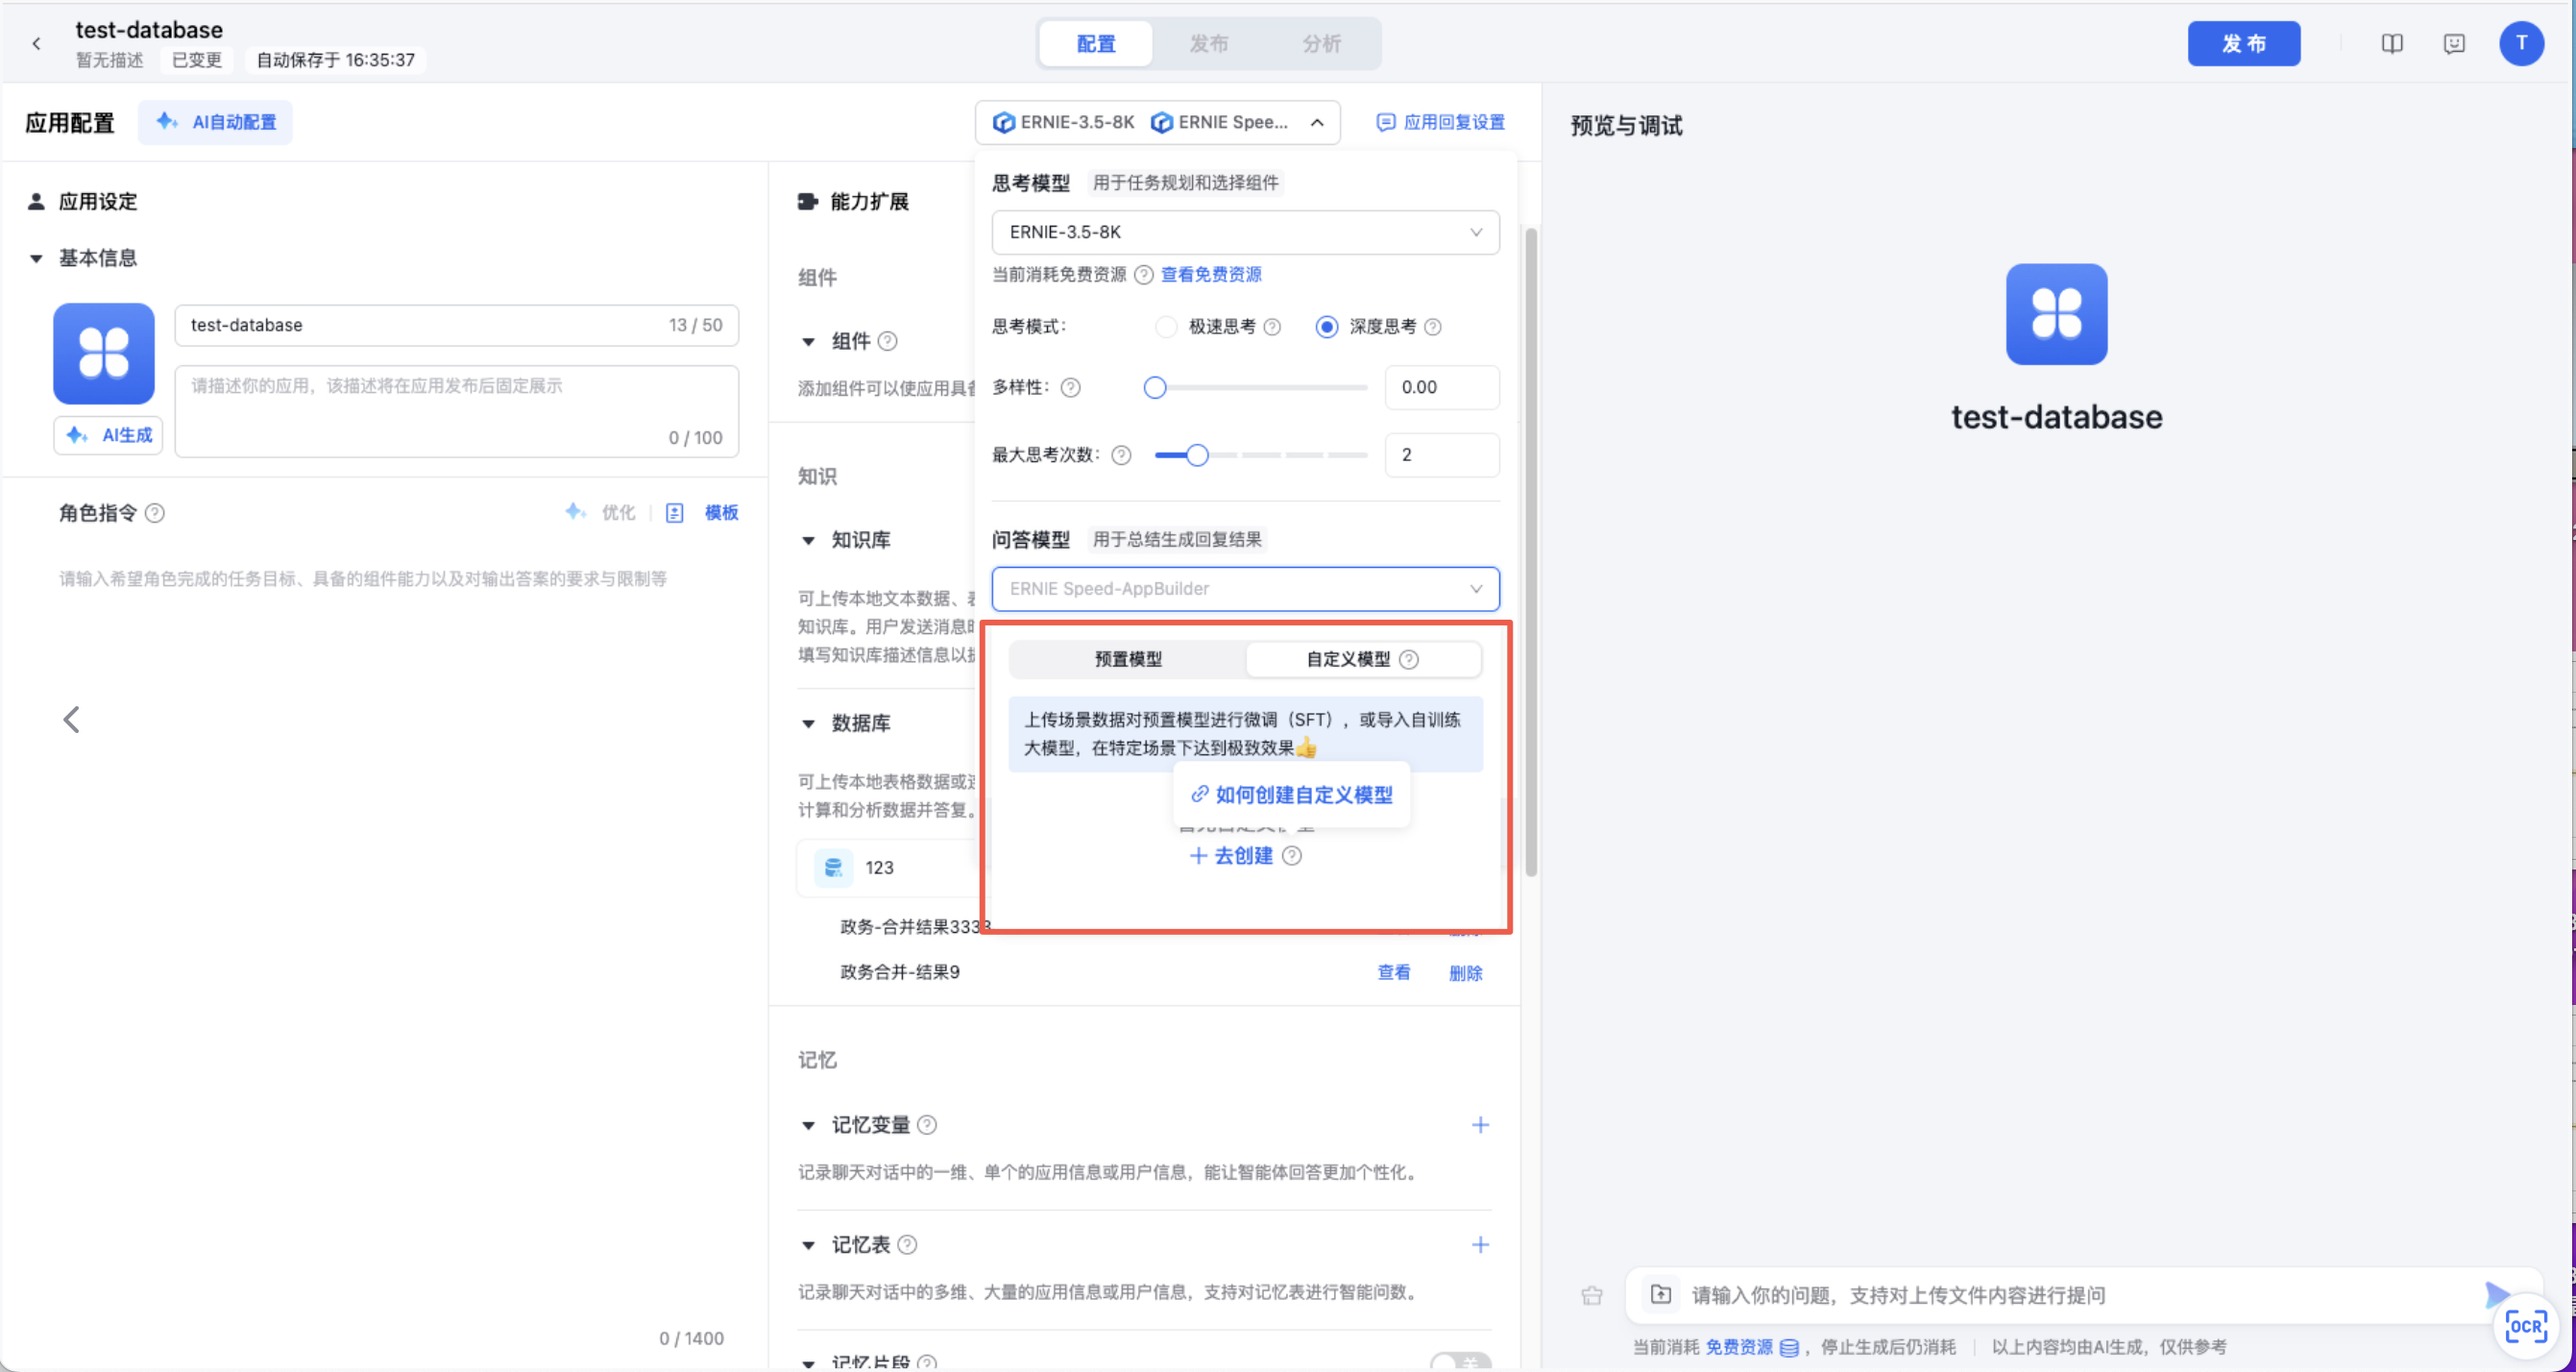Click the OCR floating icon

tap(2525, 1326)
